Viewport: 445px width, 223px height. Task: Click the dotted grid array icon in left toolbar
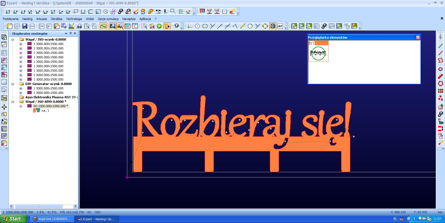(x=4, y=129)
